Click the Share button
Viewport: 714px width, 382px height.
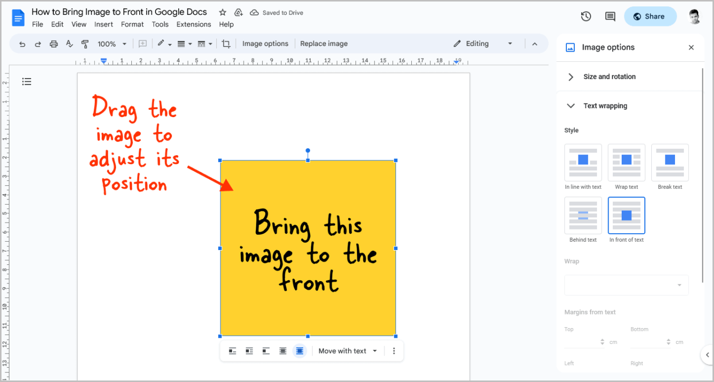click(650, 16)
